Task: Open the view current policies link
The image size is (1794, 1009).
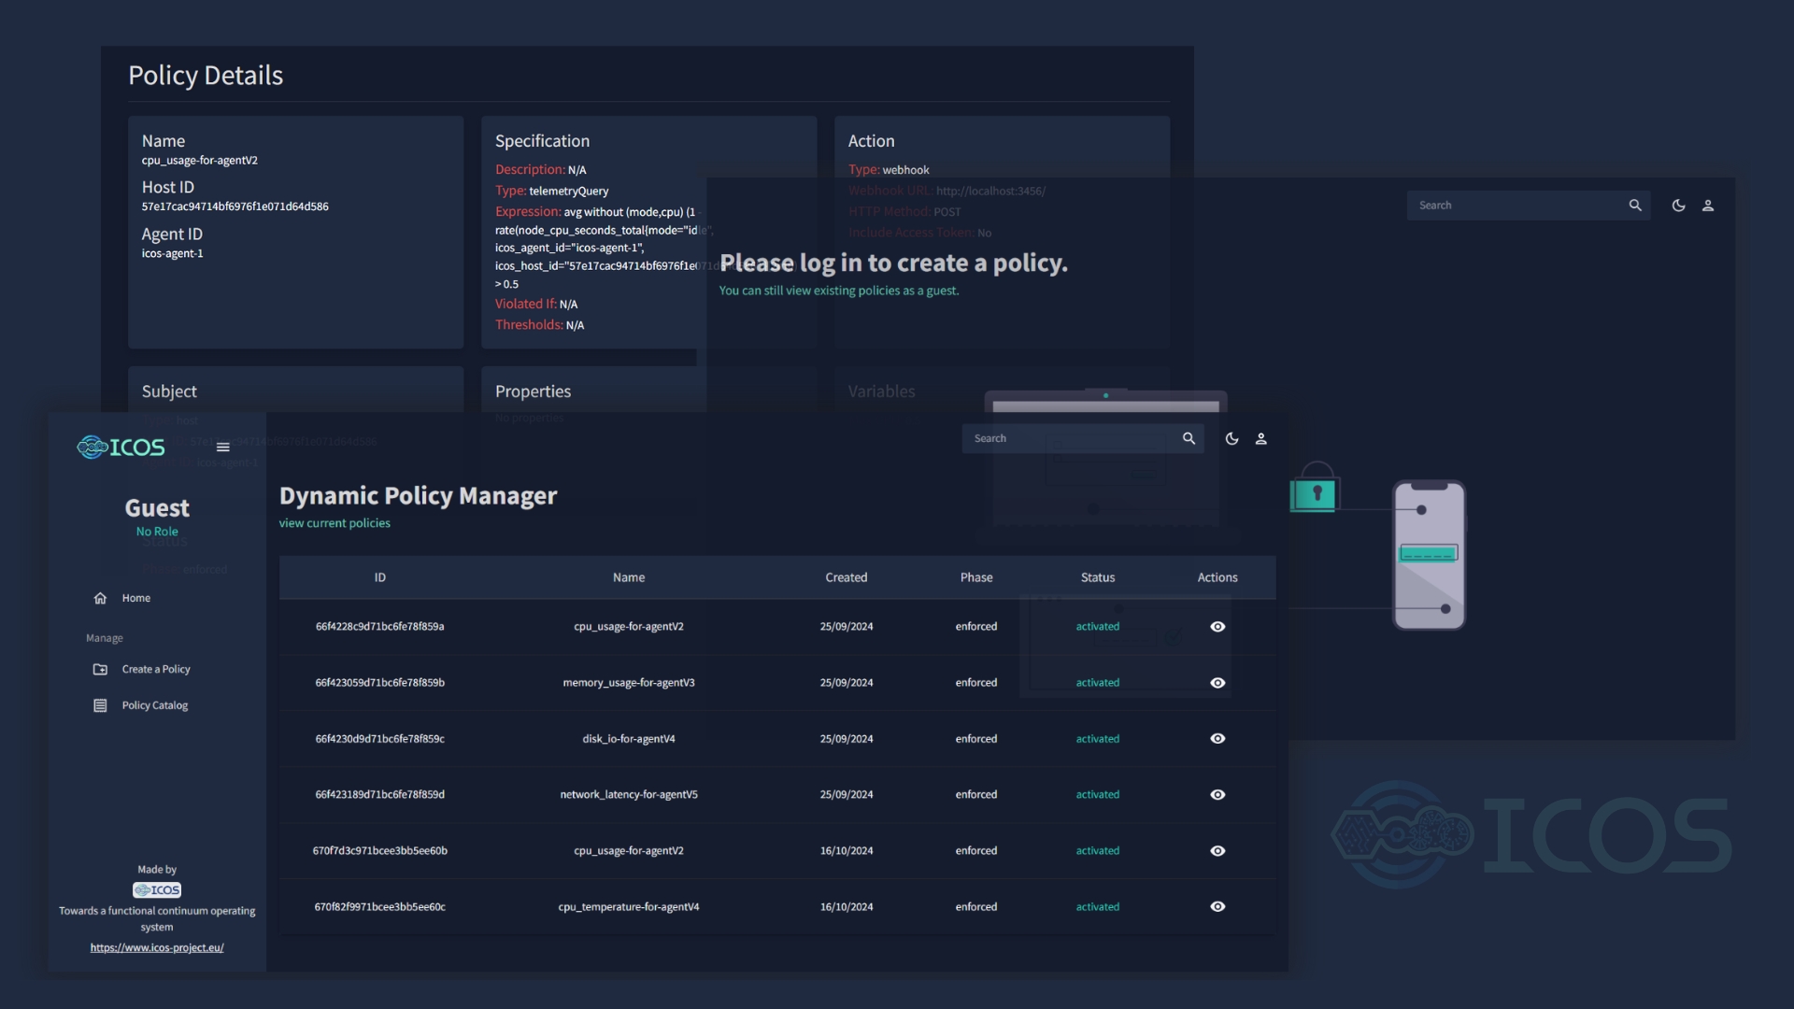Action: click(334, 523)
